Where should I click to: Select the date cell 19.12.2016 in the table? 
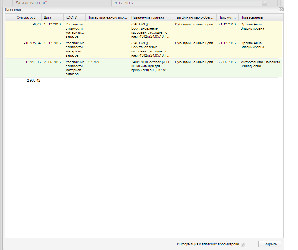coord(52,24)
